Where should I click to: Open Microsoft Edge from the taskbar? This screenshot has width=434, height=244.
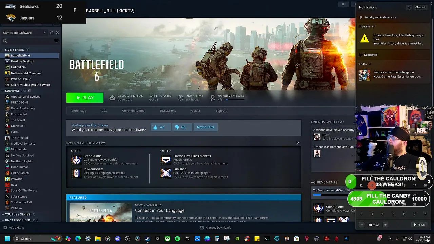(78, 239)
